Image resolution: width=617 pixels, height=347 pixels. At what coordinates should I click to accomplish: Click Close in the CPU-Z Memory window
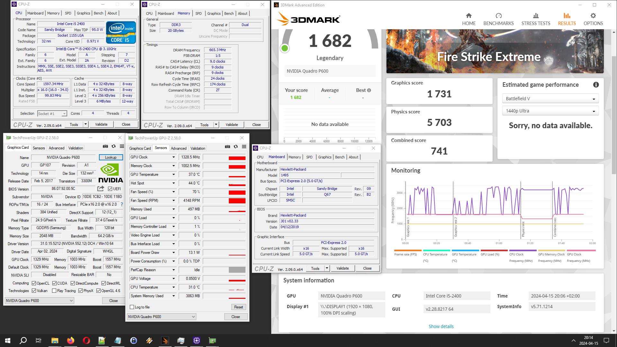(256, 125)
